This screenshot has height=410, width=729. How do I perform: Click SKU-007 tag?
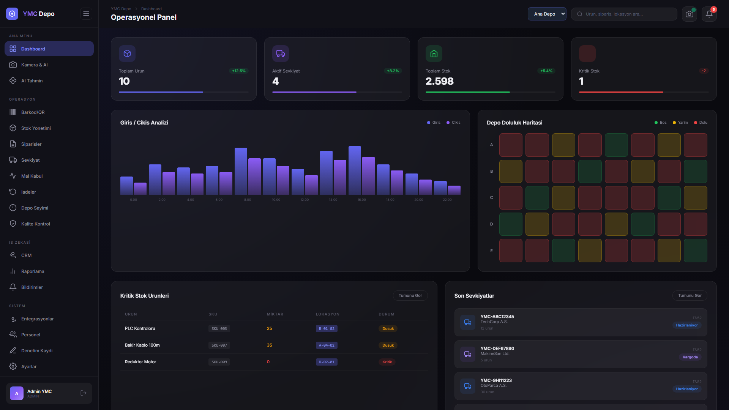coord(219,345)
